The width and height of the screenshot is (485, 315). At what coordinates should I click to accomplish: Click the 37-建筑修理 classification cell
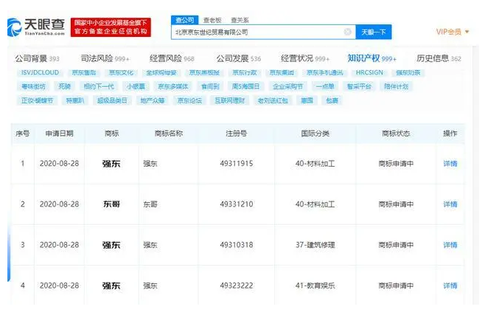point(315,245)
